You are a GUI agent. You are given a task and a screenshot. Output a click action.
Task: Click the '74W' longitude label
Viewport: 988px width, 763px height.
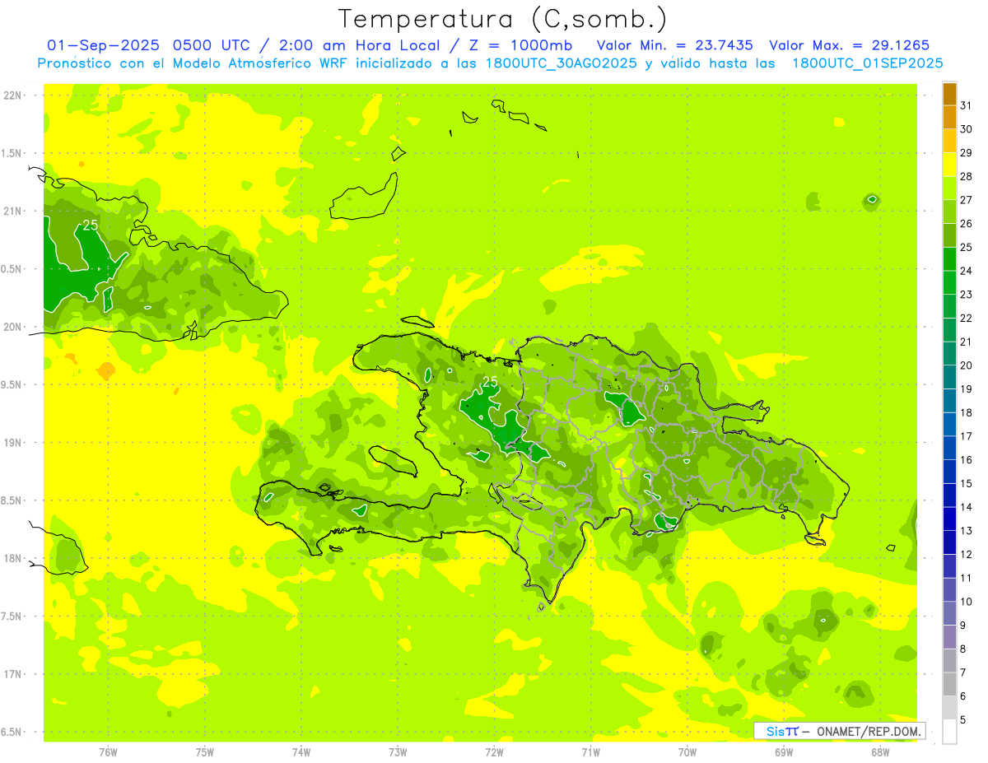click(x=301, y=751)
